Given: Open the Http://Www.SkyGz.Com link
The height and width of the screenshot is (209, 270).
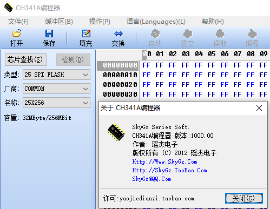Looking at the screenshot, I should [164, 161].
